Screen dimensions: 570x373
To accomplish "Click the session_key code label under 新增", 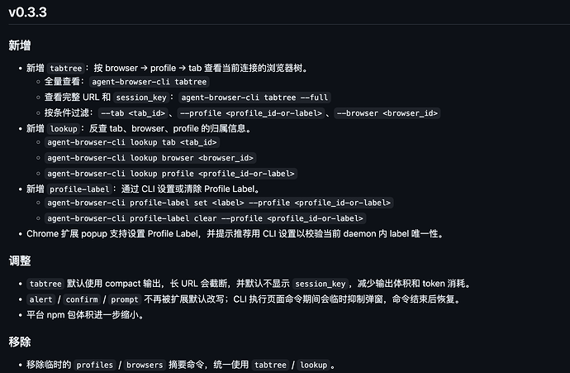I will point(141,98).
